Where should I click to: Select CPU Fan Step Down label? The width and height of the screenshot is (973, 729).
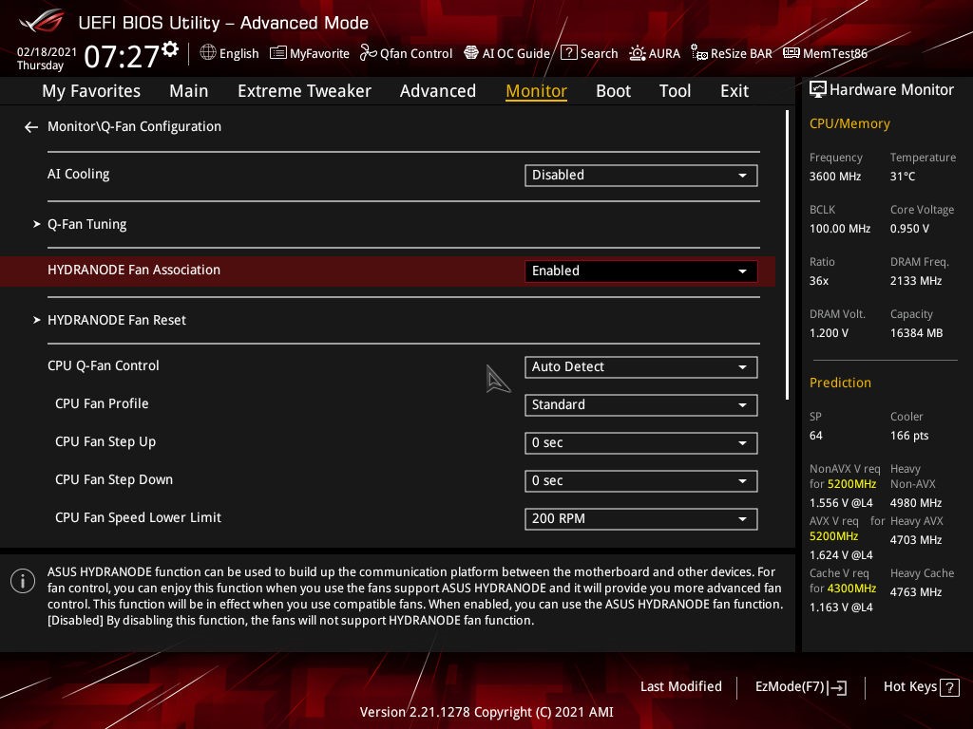coord(114,479)
